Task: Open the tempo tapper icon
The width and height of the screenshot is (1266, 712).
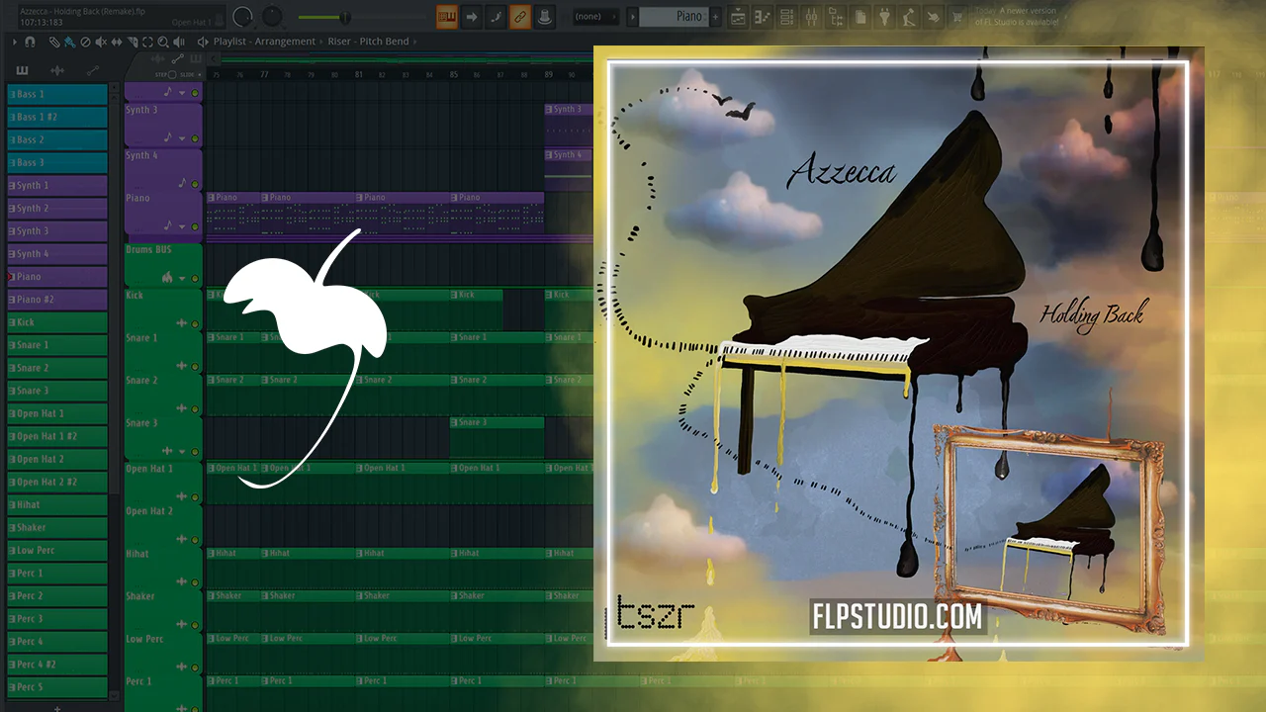Action: pyautogui.click(x=935, y=17)
